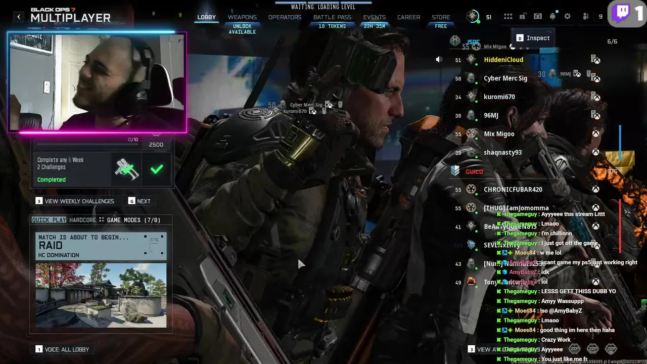Click the green completed checkmark on the challenge
Viewport: 647px width, 364px height.
[x=157, y=169]
